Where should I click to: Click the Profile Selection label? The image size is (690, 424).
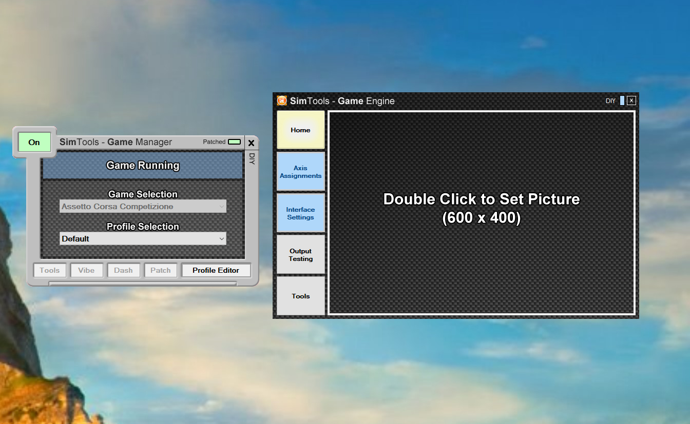pyautogui.click(x=143, y=227)
